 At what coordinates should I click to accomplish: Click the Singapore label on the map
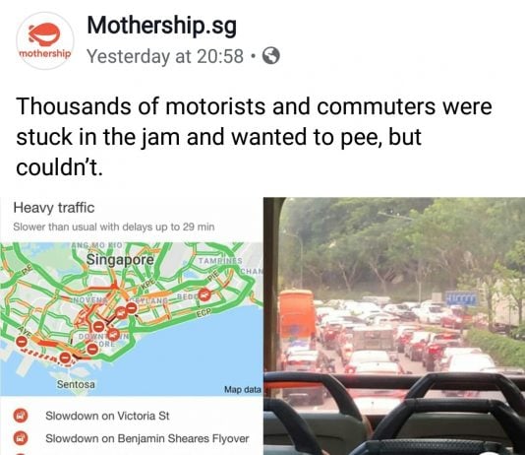pyautogui.click(x=120, y=259)
